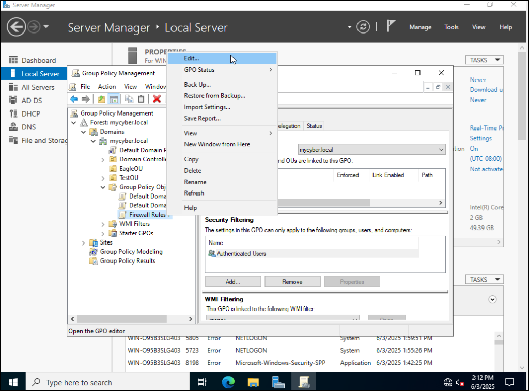Open the TASKS dropdown in Properties section
Viewport: 529px width, 391px height.
485,60
